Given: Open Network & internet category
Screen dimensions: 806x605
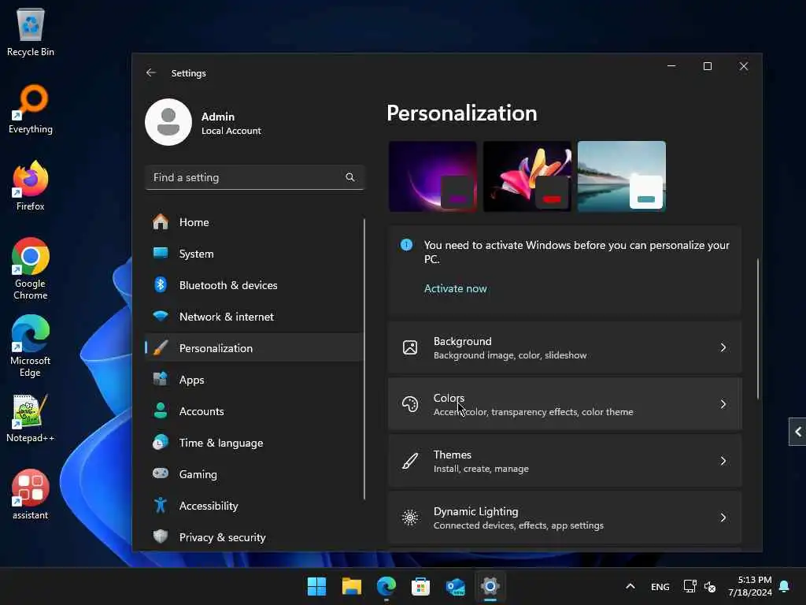Looking at the screenshot, I should pyautogui.click(x=254, y=317).
